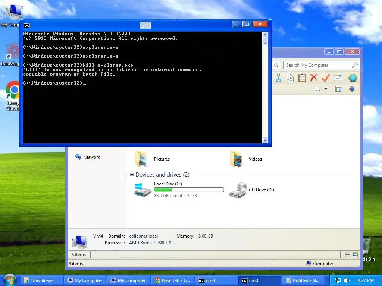This screenshot has height=286, width=382.
Task: Select the Videos folder
Action: (x=246, y=159)
